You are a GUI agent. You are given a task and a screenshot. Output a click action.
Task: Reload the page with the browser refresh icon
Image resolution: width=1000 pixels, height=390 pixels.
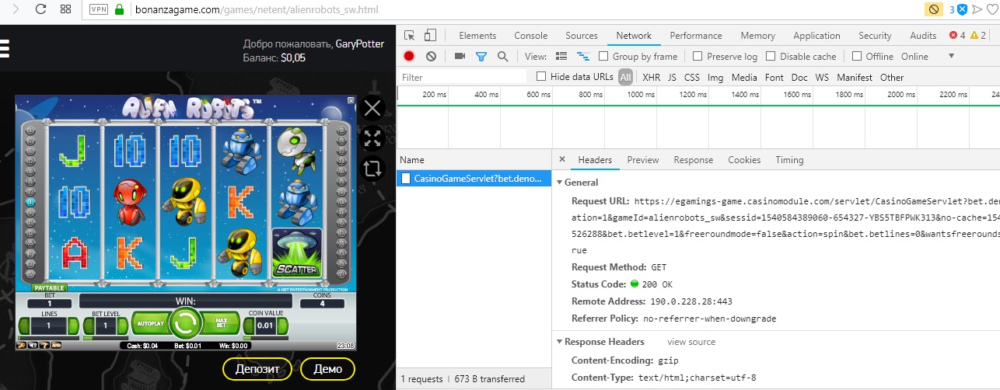[x=41, y=9]
